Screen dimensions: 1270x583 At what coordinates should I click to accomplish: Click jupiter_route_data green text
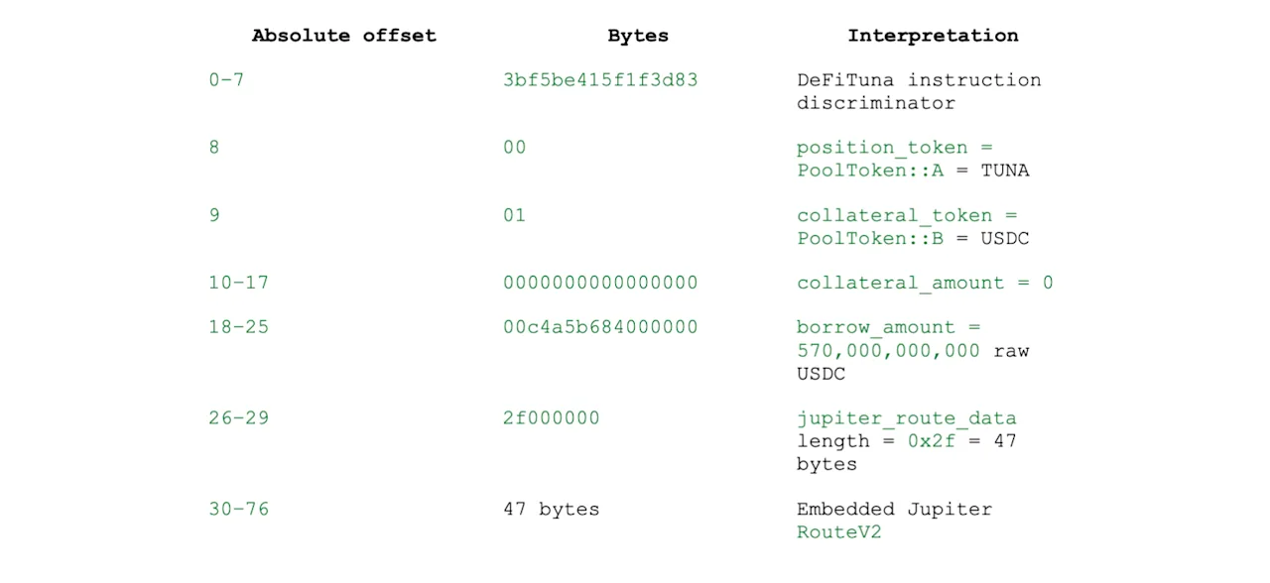(906, 418)
